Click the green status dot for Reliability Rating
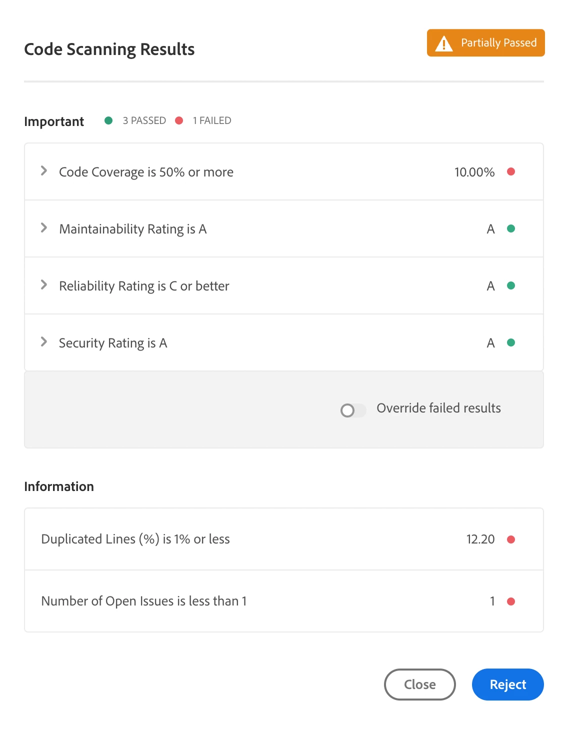The width and height of the screenshot is (566, 732). (511, 285)
